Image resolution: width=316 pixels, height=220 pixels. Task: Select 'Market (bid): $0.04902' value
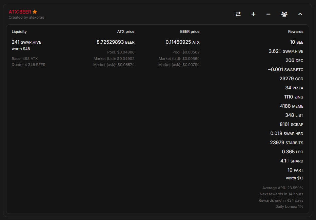[114, 59]
